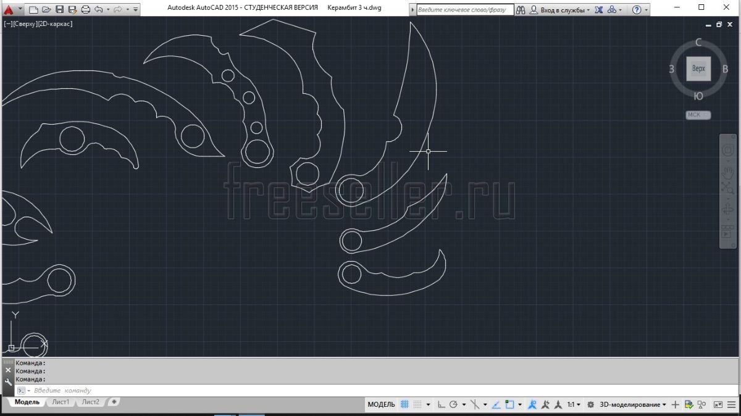Switch to the Лист2 layout tab
This screenshot has width=741, height=416.
pos(90,402)
